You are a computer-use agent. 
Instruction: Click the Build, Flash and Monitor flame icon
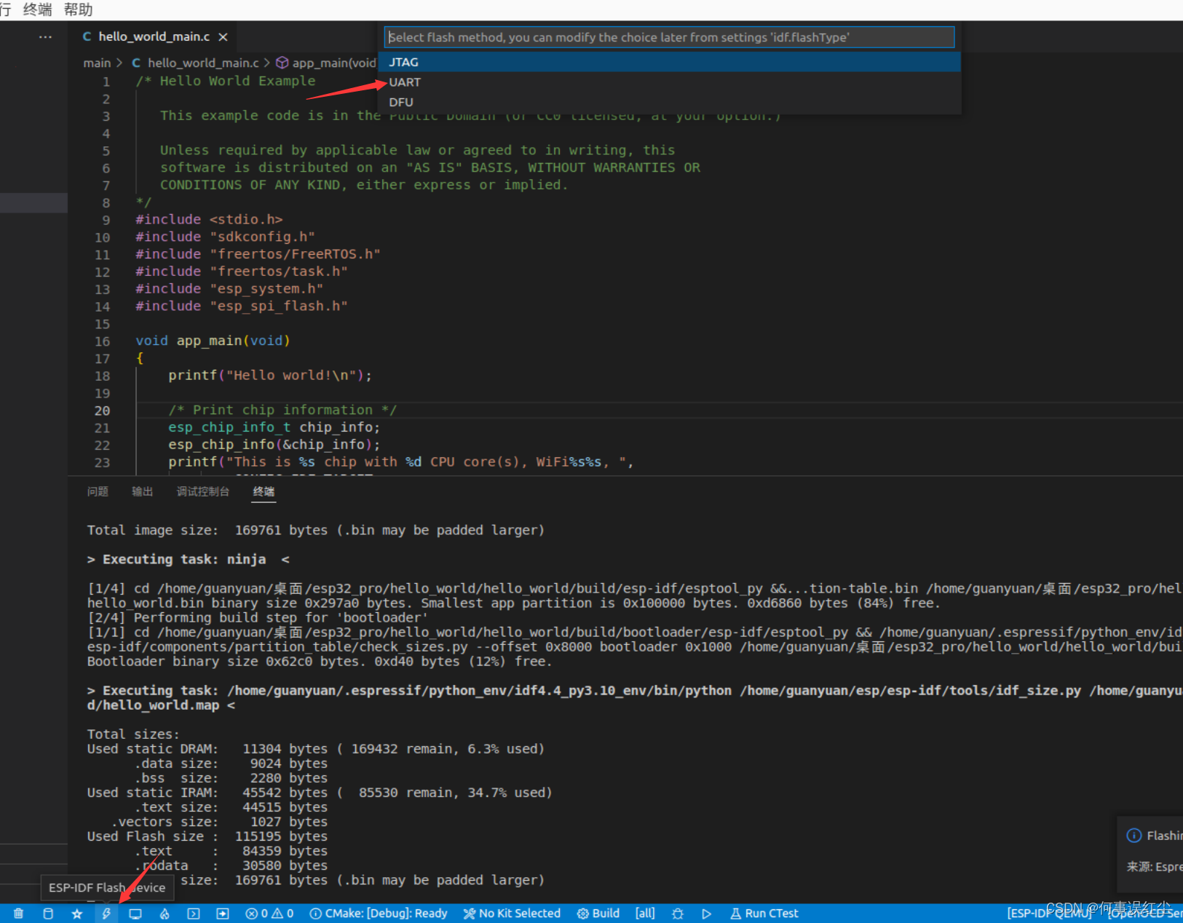165,914
